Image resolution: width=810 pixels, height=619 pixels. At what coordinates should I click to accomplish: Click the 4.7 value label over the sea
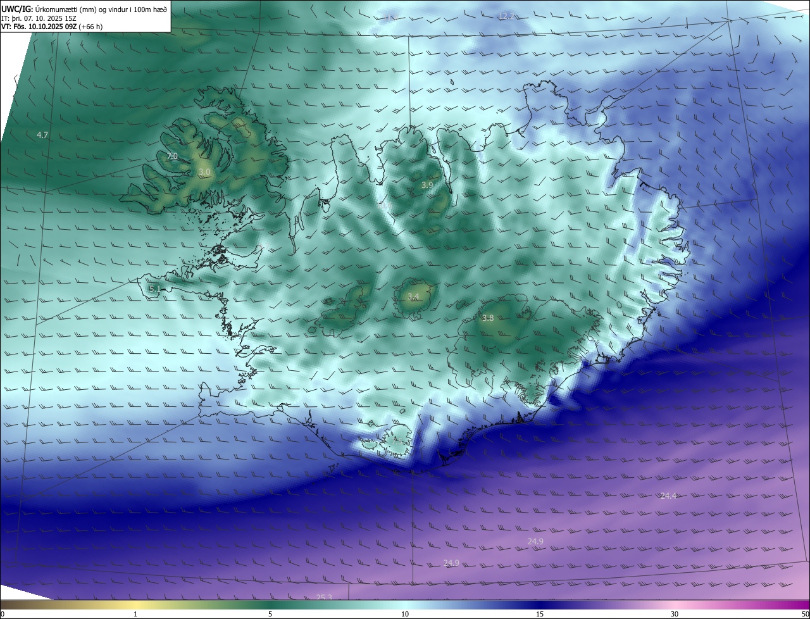(x=42, y=135)
